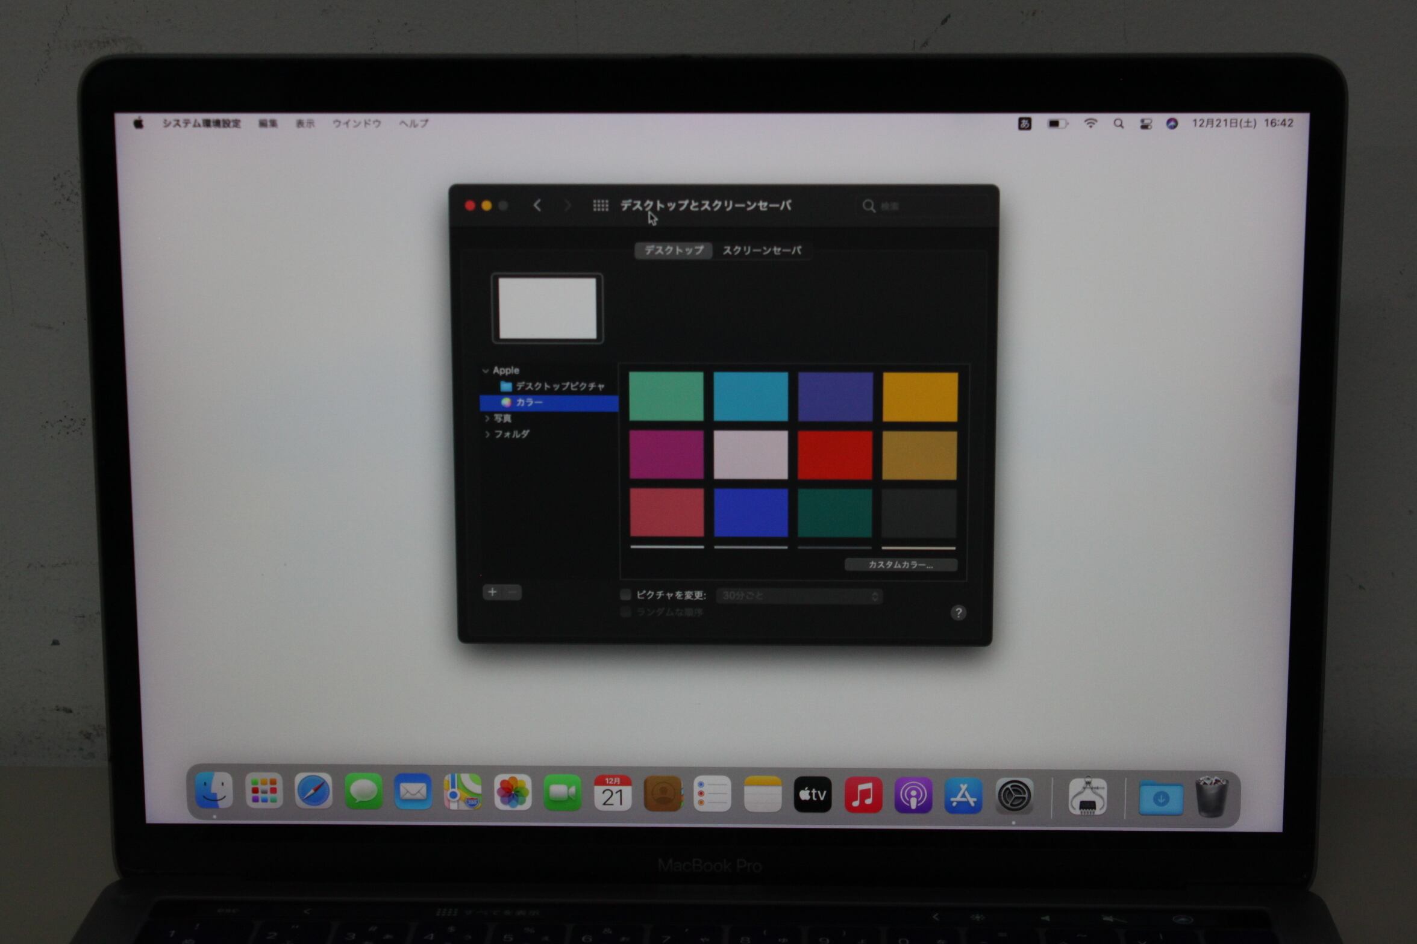The width and height of the screenshot is (1417, 944).
Task: Expand the 写真 sidebar section
Action: (487, 418)
